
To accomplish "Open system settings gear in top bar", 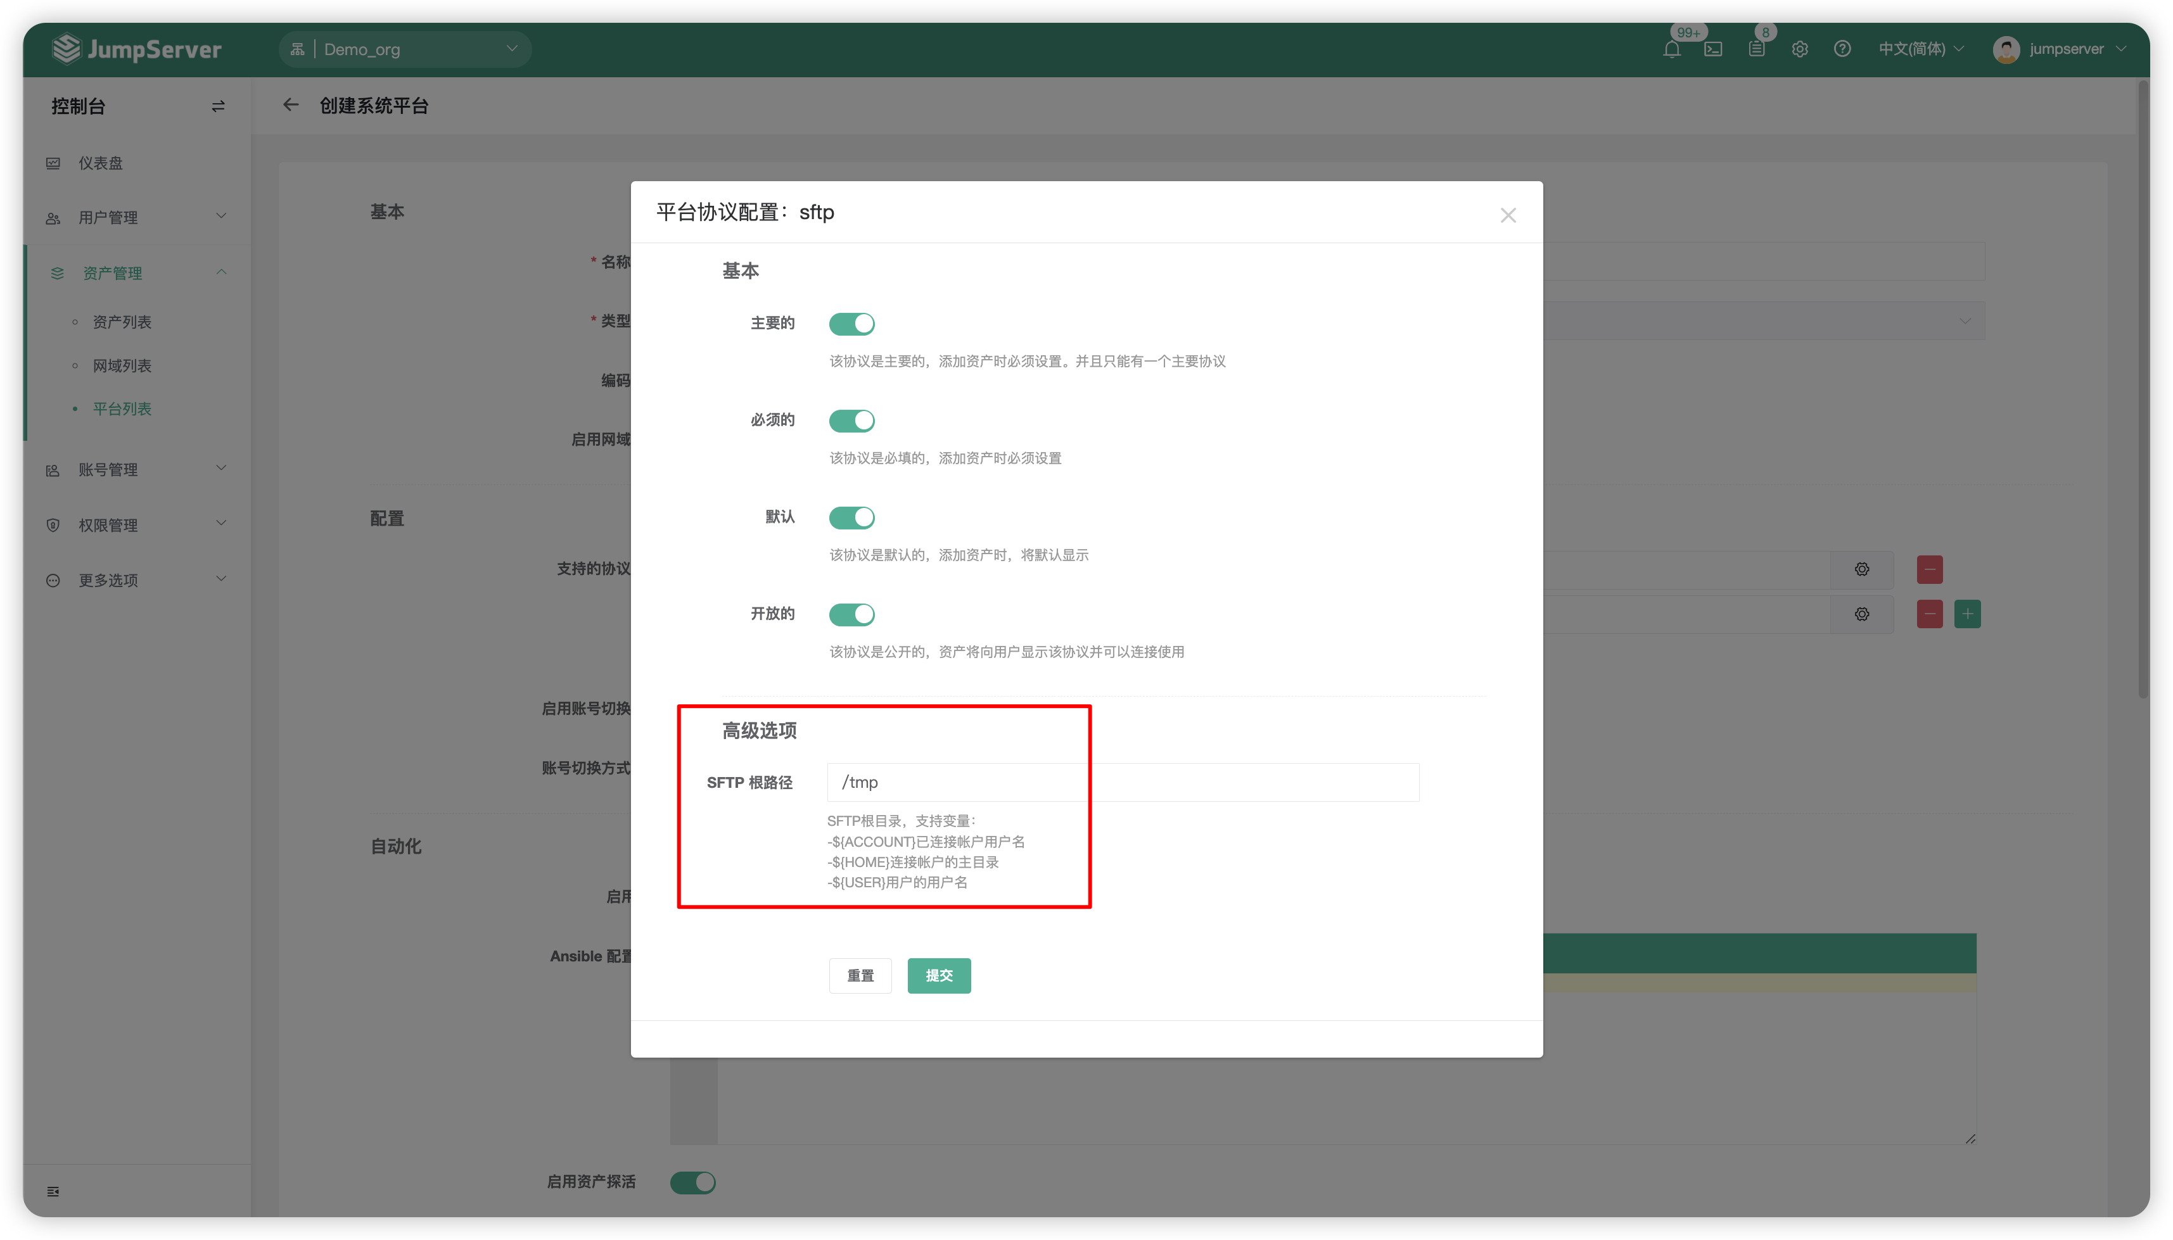I will 1799,49.
